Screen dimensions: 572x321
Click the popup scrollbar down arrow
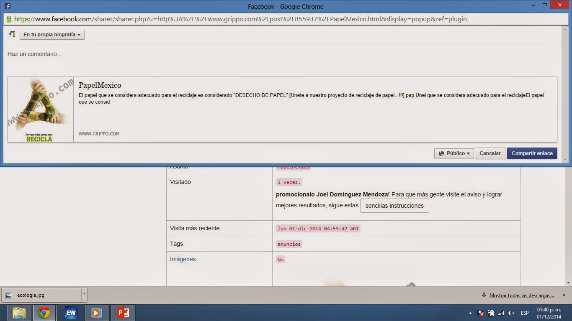click(x=565, y=160)
